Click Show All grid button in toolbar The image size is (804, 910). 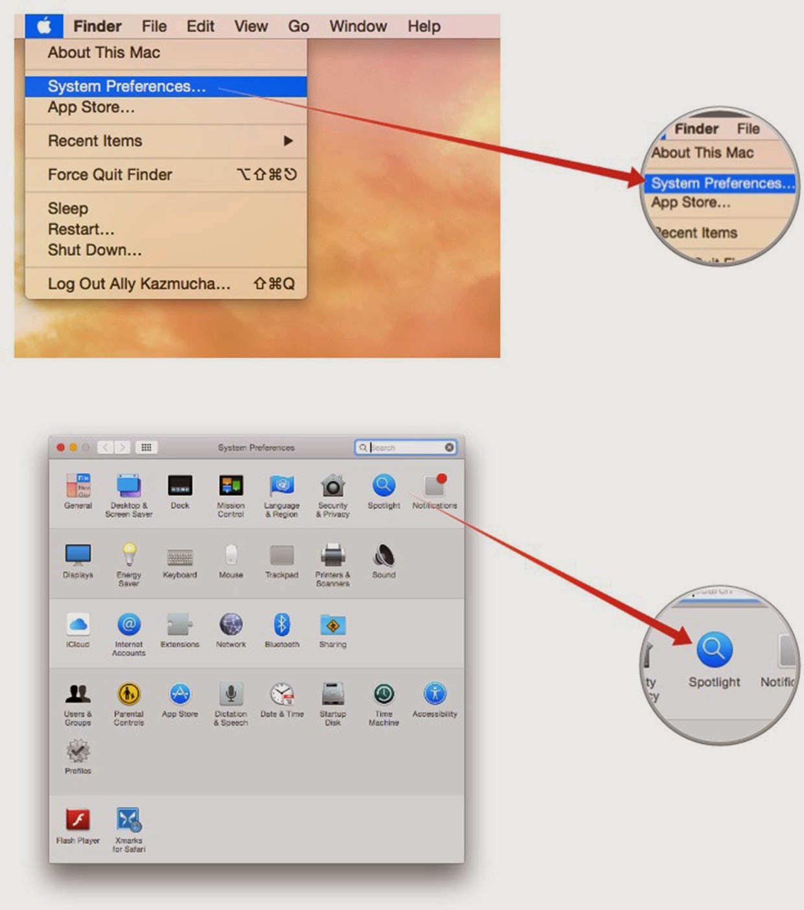(x=146, y=448)
